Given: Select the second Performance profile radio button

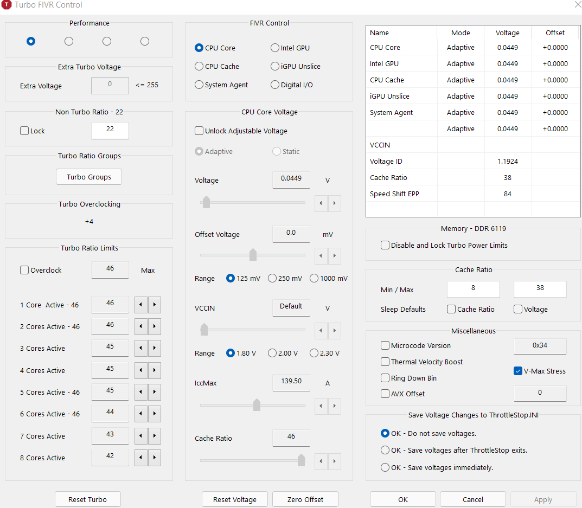Looking at the screenshot, I should click(x=69, y=41).
